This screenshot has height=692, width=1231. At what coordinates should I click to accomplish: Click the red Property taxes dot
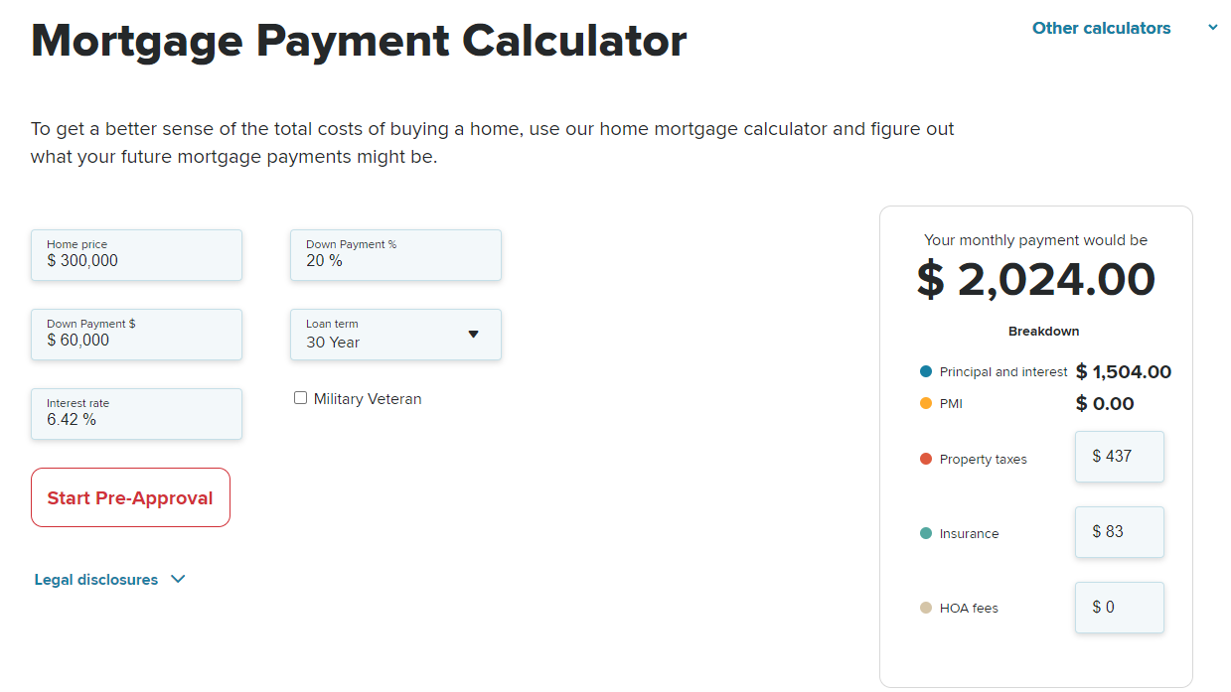pyautogui.click(x=926, y=459)
